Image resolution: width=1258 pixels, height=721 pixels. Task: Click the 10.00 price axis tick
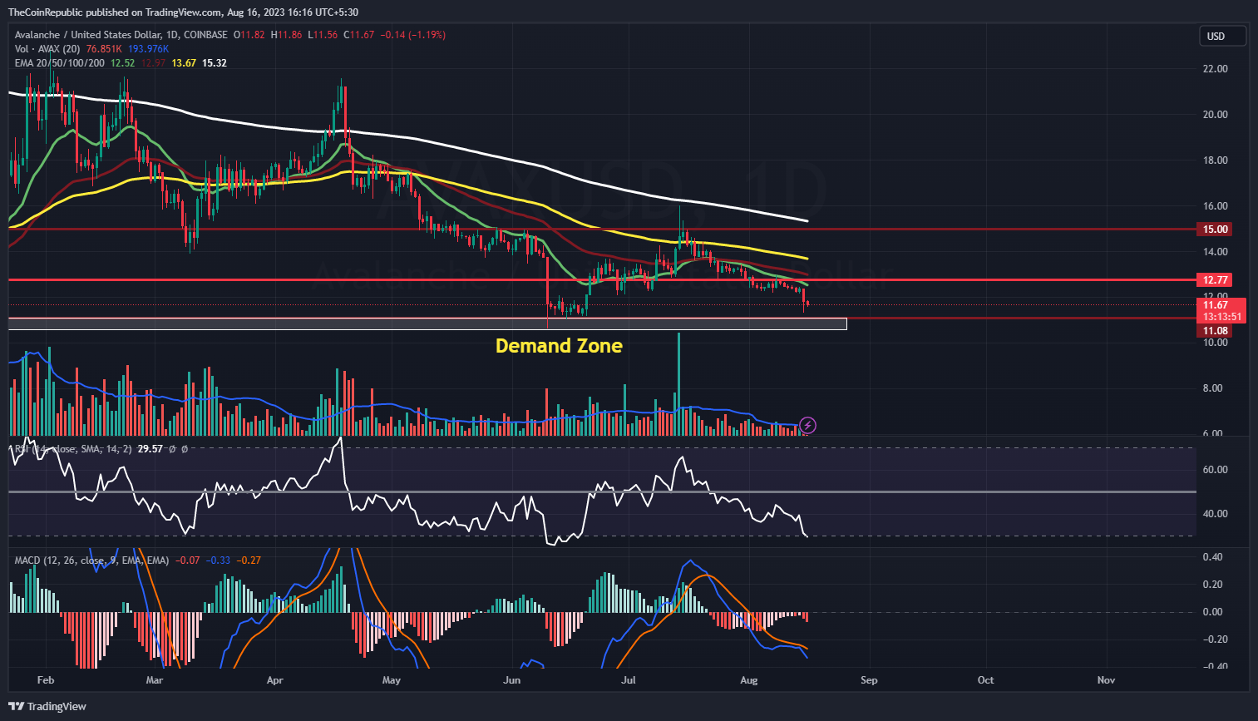pos(1216,343)
